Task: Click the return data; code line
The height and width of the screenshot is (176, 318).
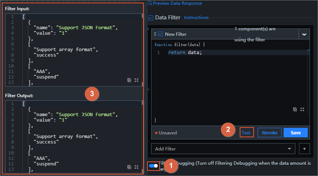Action: click(185, 52)
